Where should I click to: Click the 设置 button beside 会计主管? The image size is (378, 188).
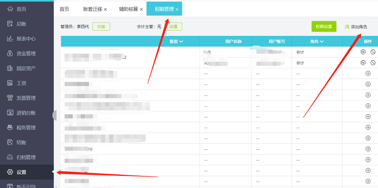point(173,27)
